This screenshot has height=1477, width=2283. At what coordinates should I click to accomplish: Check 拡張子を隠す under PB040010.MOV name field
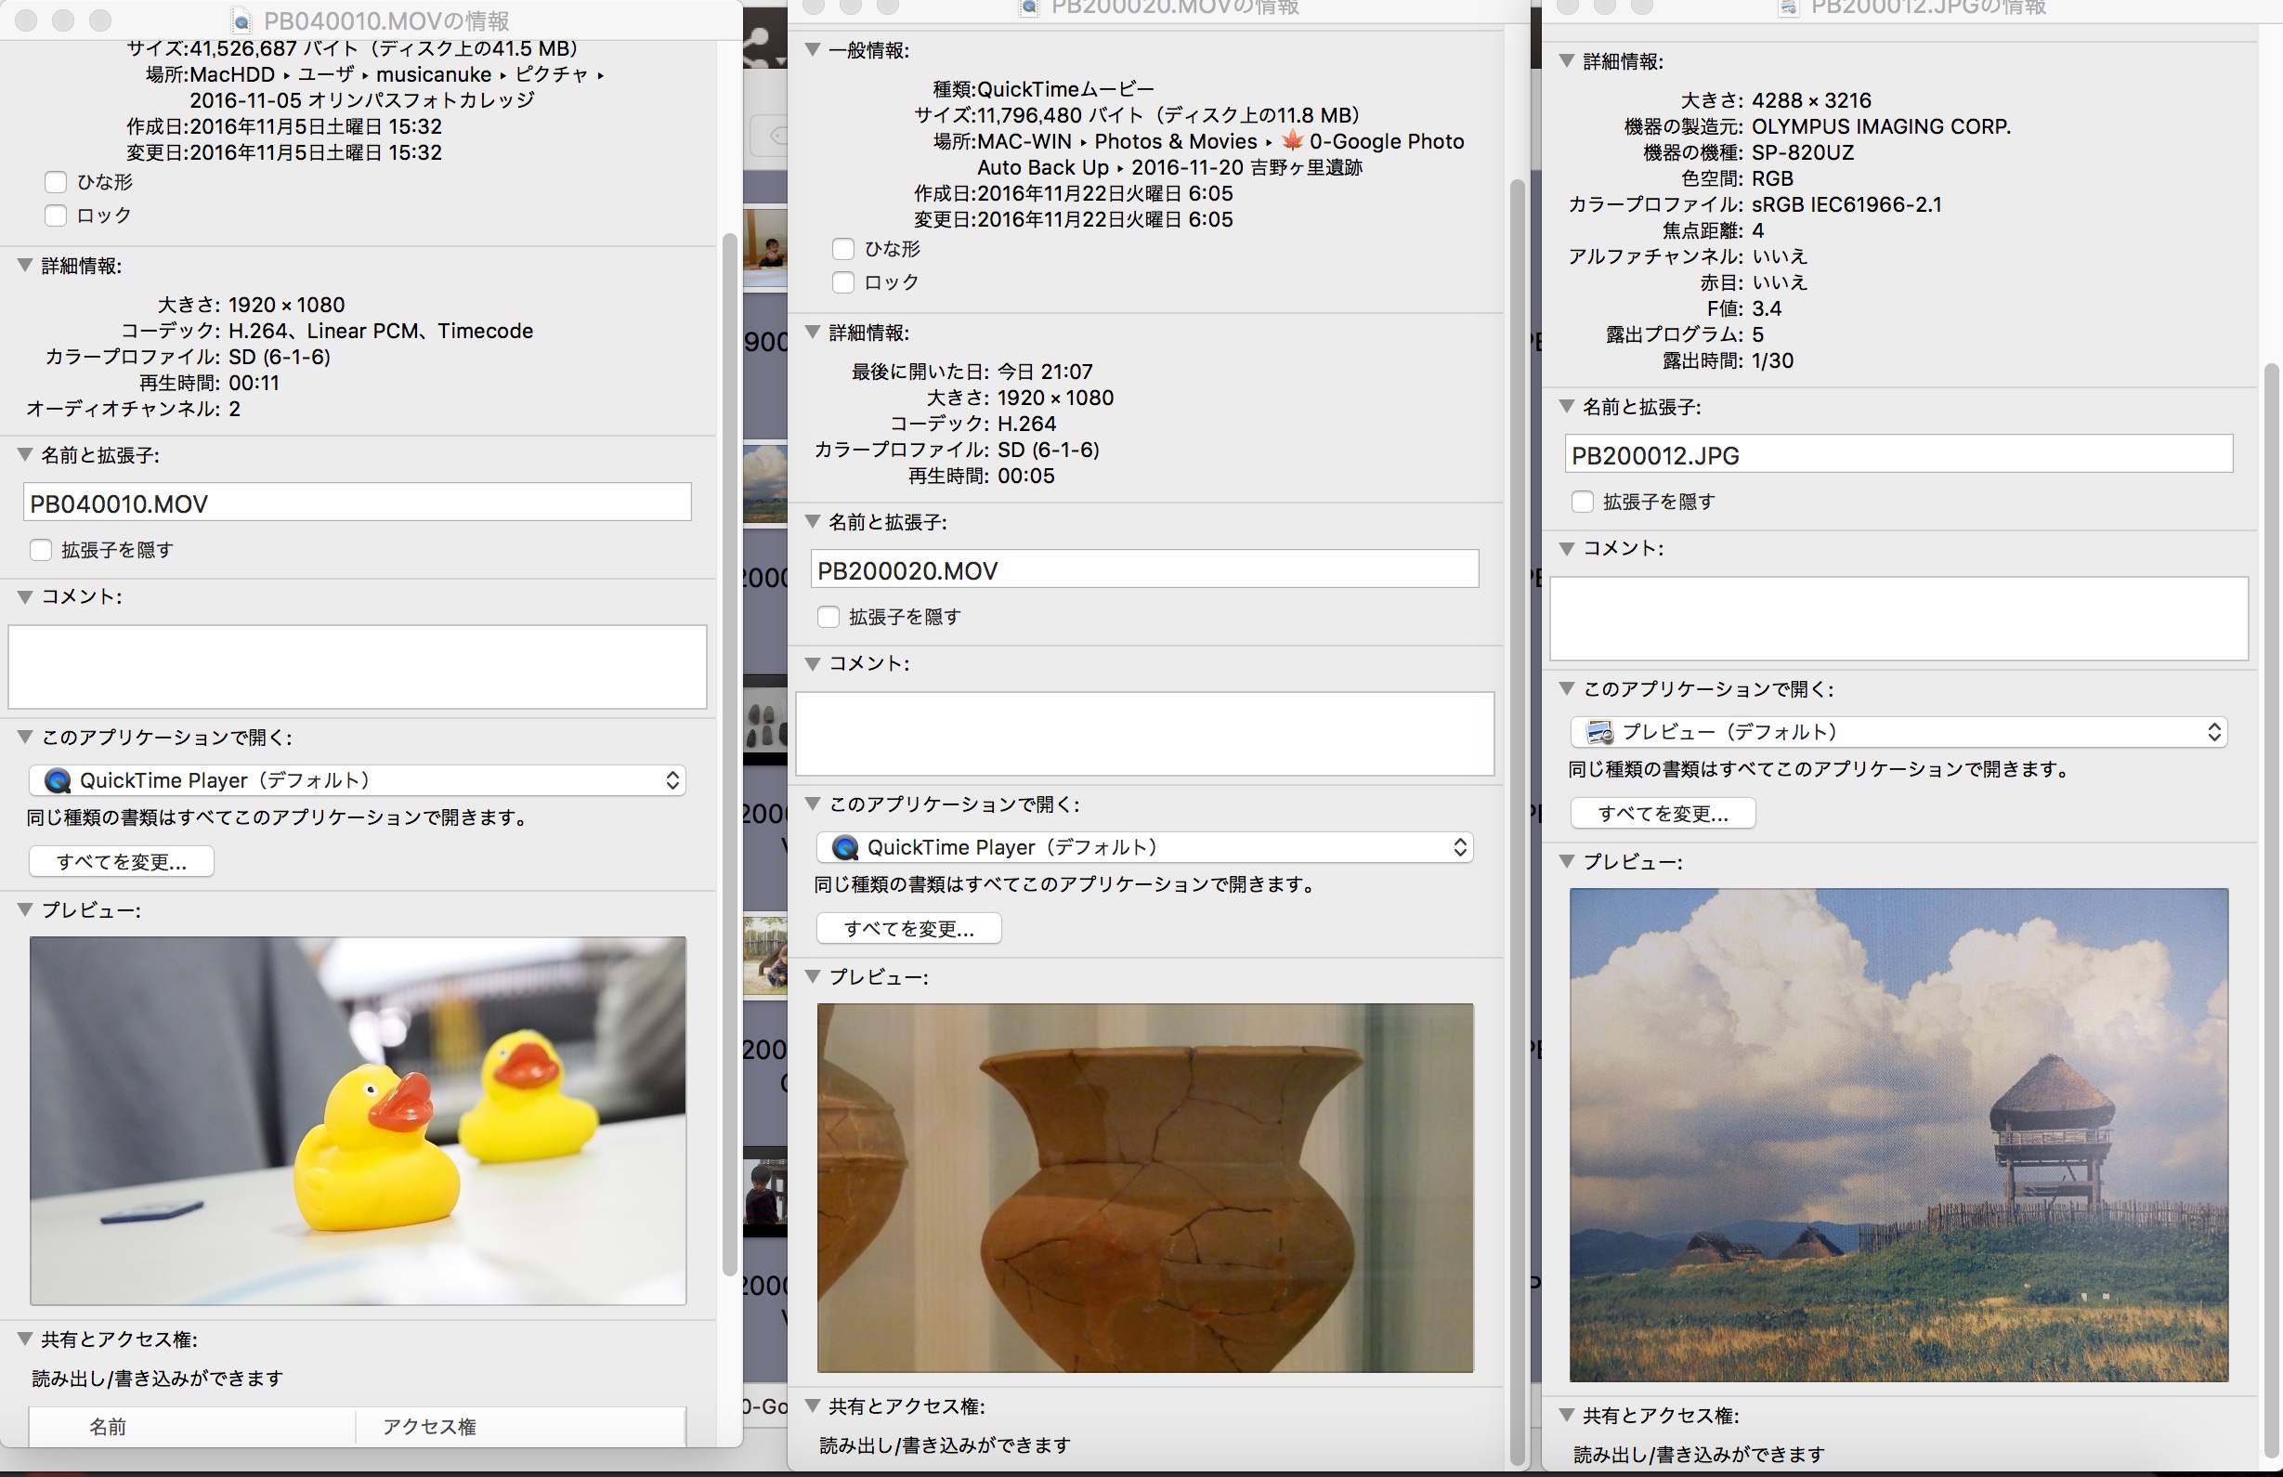(40, 550)
